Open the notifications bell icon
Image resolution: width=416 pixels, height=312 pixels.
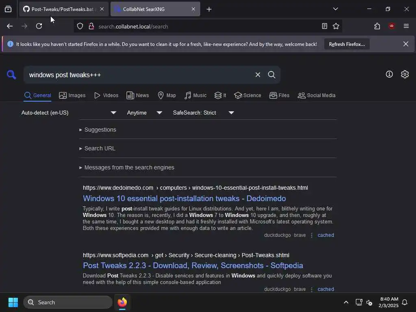click(x=405, y=302)
